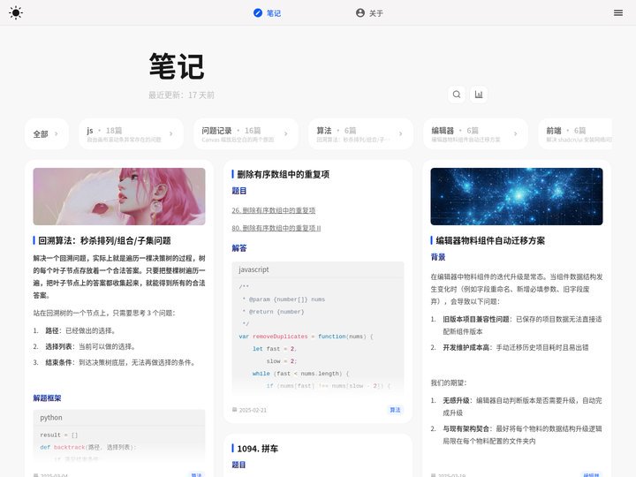Open the blue galaxy cover image
Image resolution: width=636 pixels, height=477 pixels.
[517, 196]
